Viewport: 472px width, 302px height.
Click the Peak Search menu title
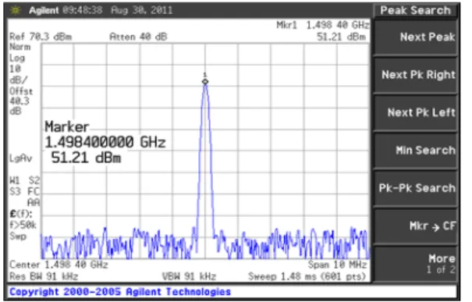[415, 11]
